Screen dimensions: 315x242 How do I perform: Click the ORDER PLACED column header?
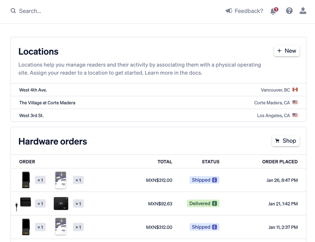click(x=280, y=162)
